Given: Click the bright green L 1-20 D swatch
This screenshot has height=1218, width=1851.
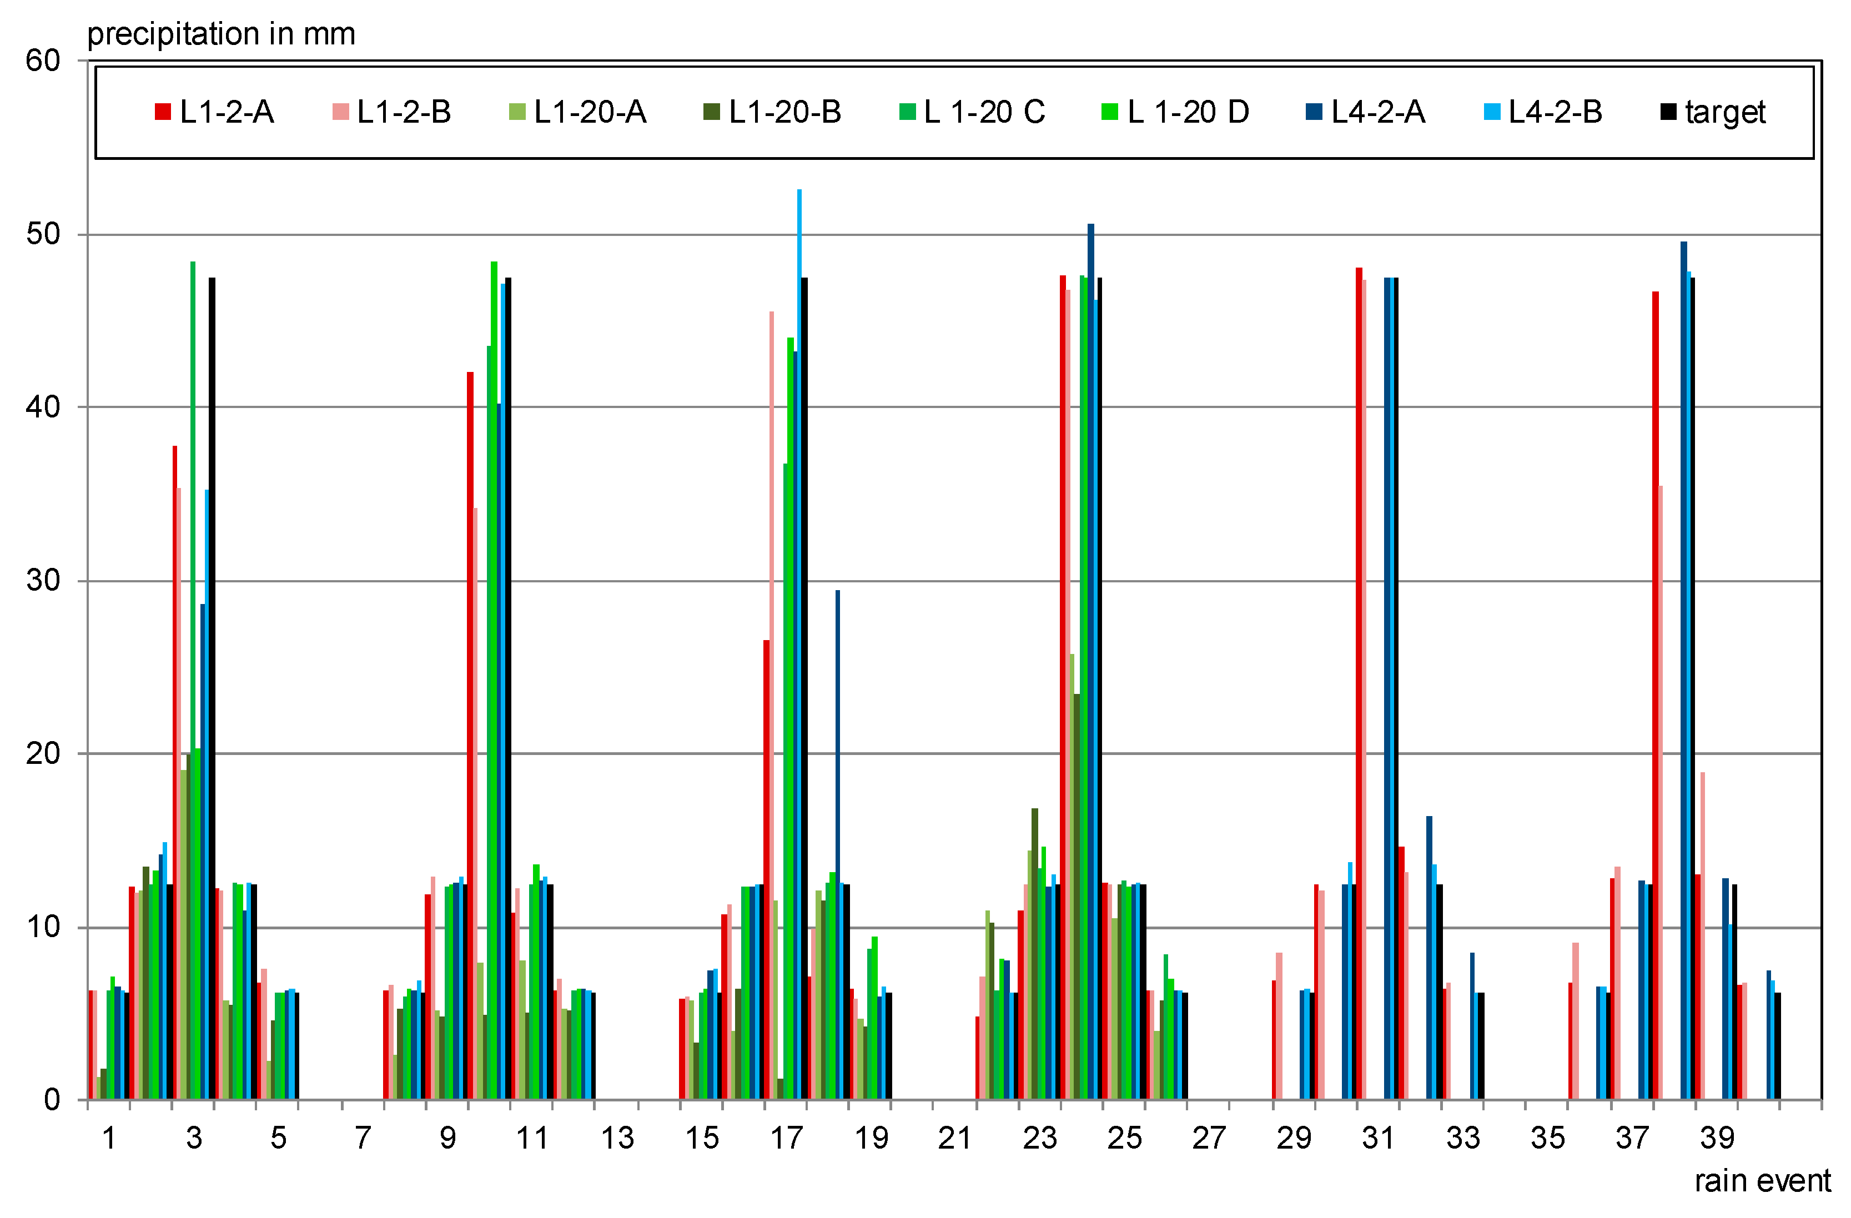Looking at the screenshot, I should pos(1110,112).
